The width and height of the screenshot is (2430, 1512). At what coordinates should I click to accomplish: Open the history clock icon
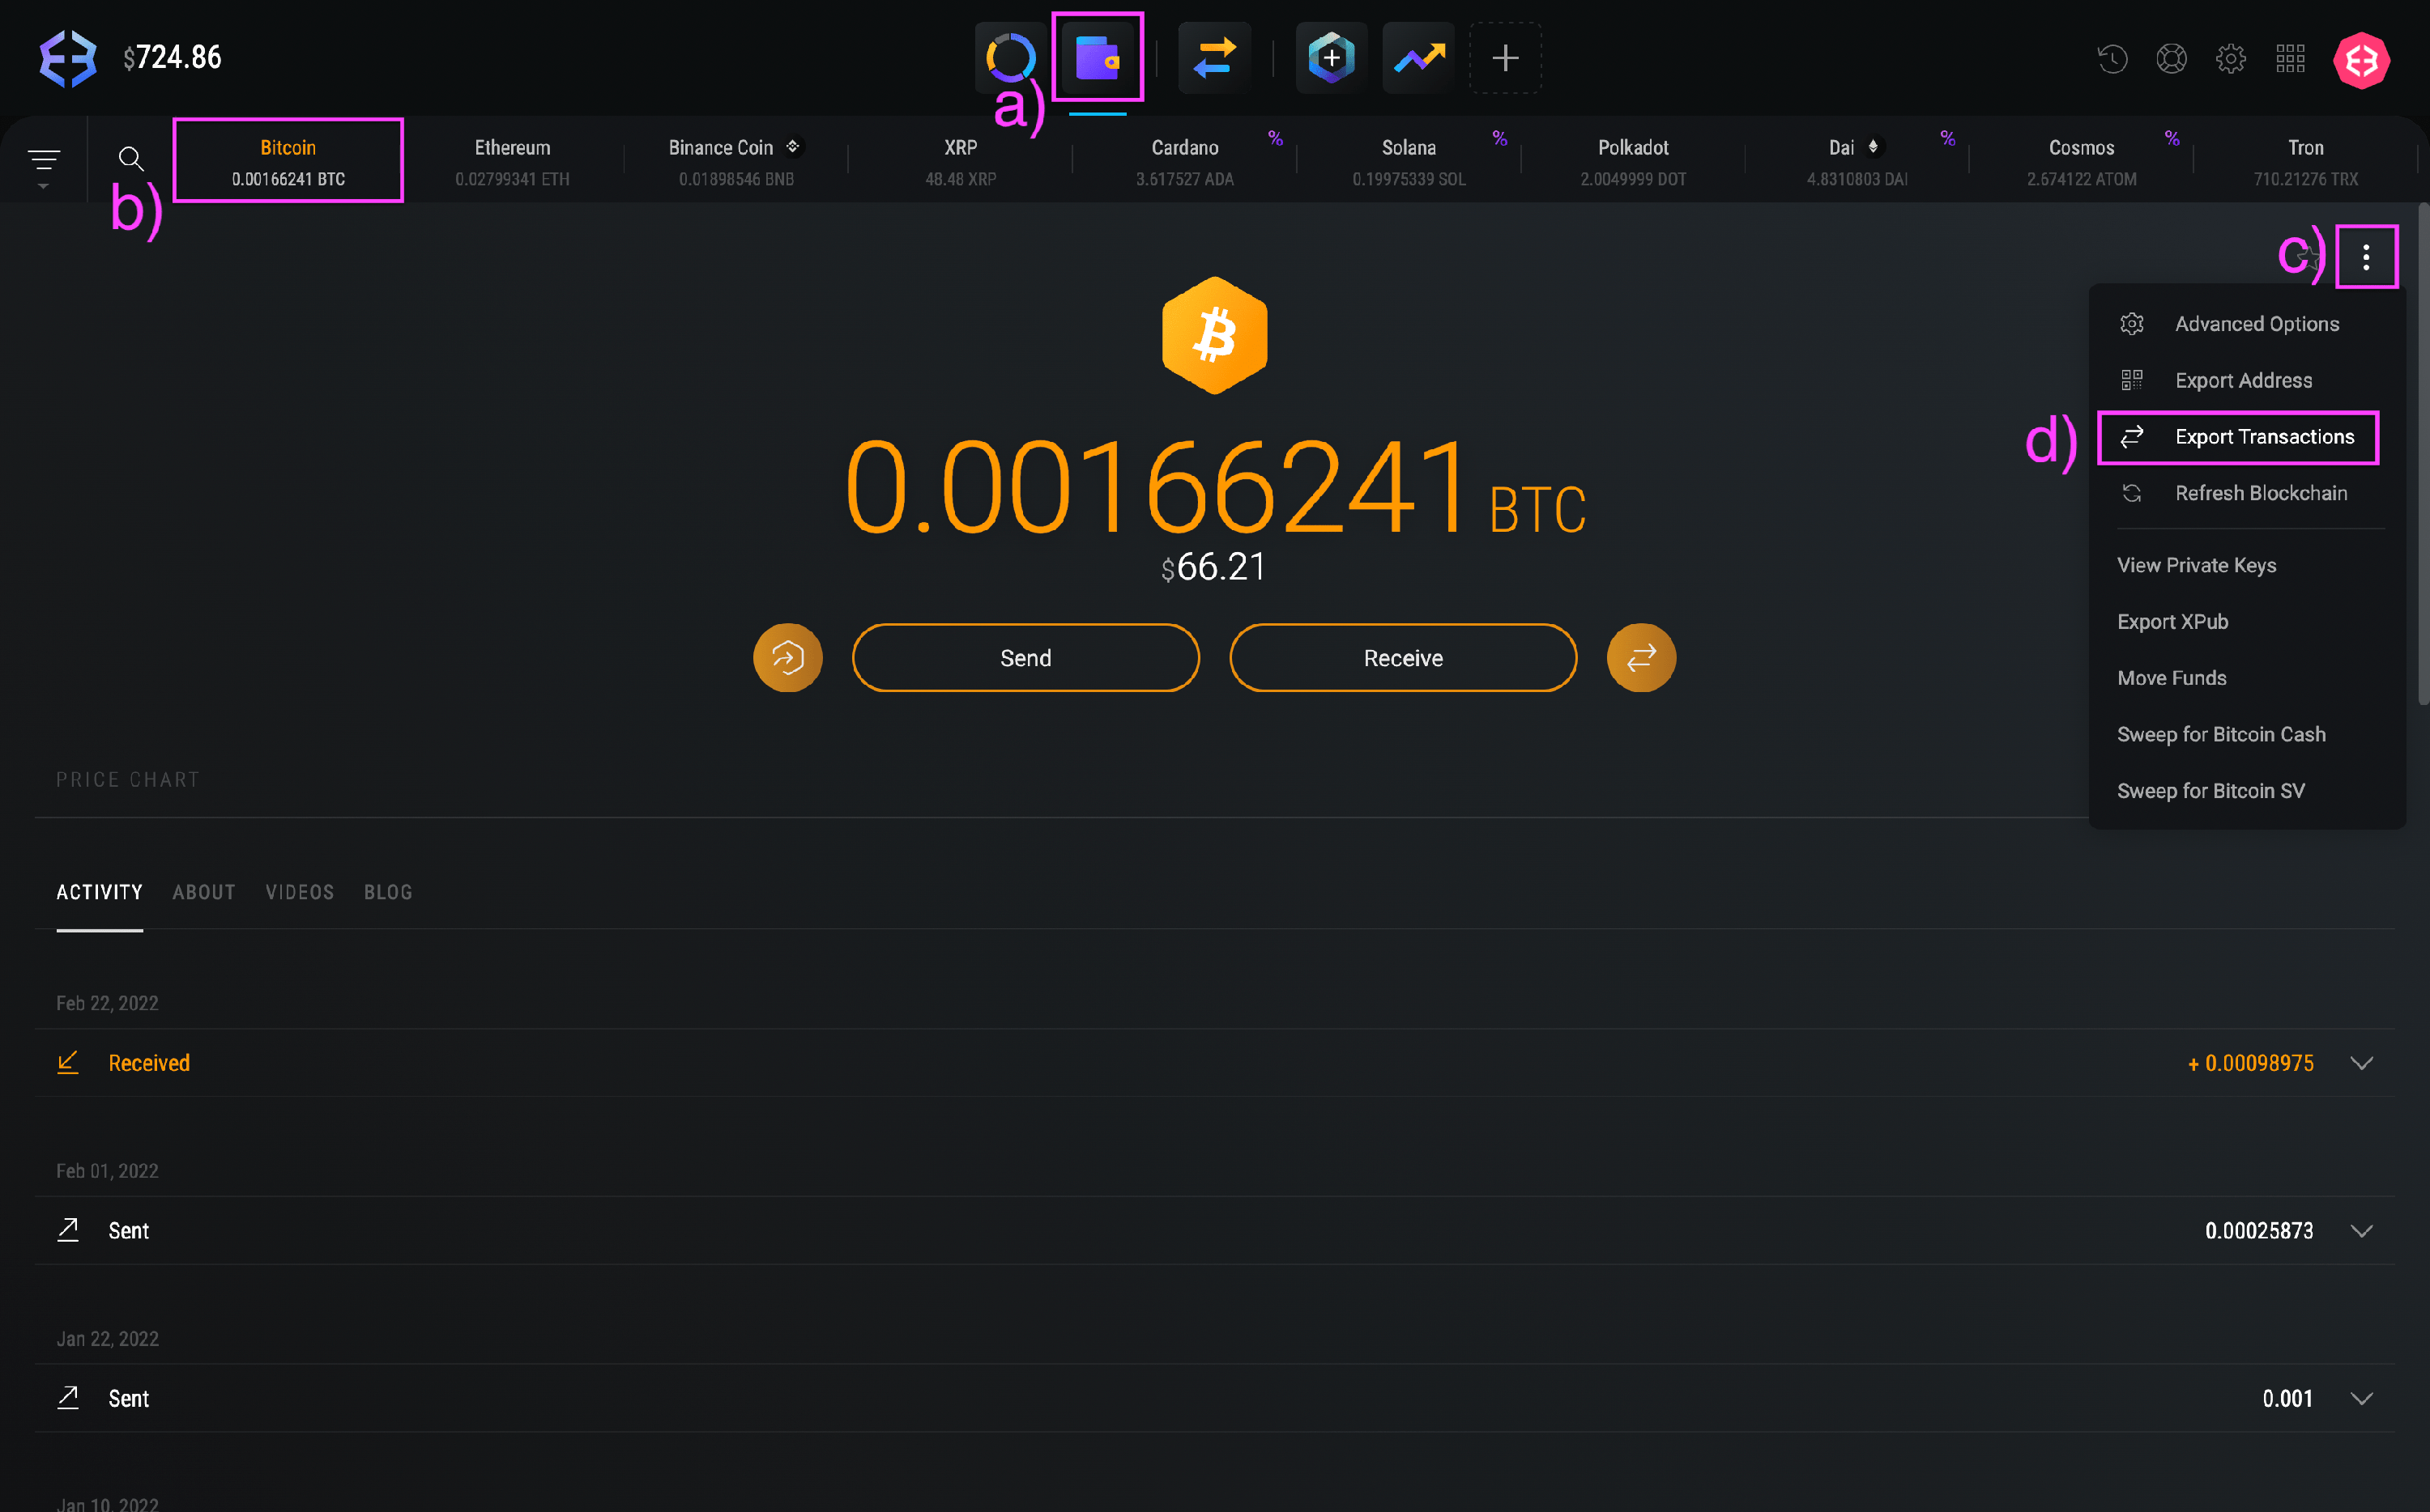point(2112,59)
